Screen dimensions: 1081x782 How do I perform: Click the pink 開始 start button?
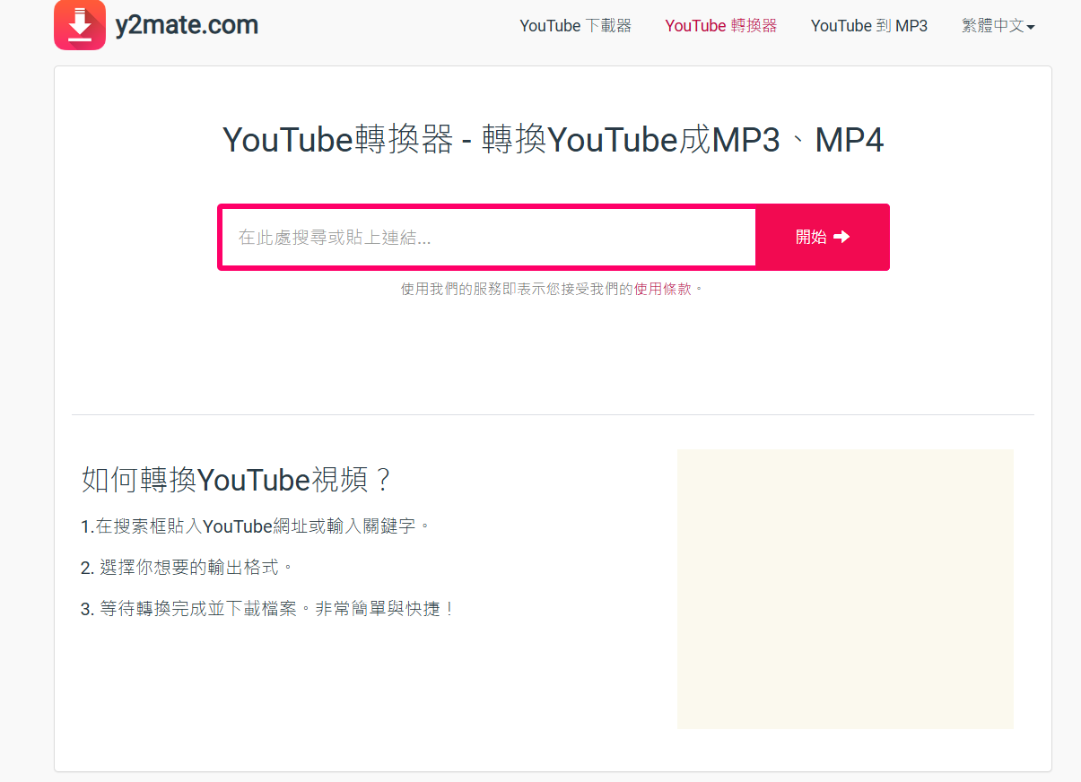(823, 237)
